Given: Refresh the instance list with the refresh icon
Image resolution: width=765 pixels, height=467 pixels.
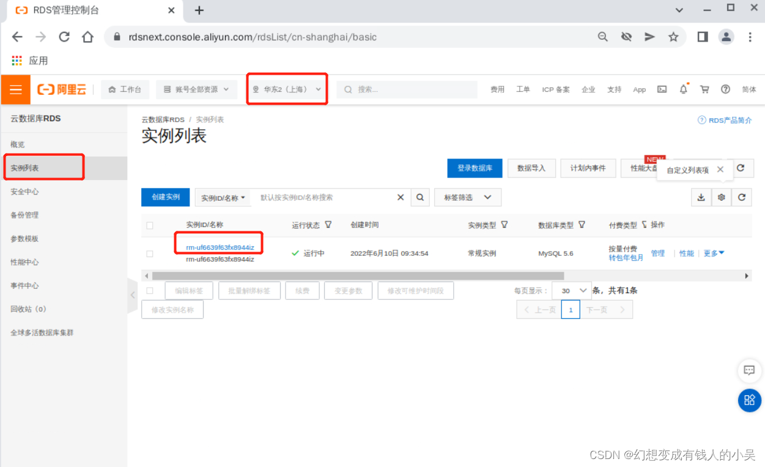Looking at the screenshot, I should pos(742,197).
